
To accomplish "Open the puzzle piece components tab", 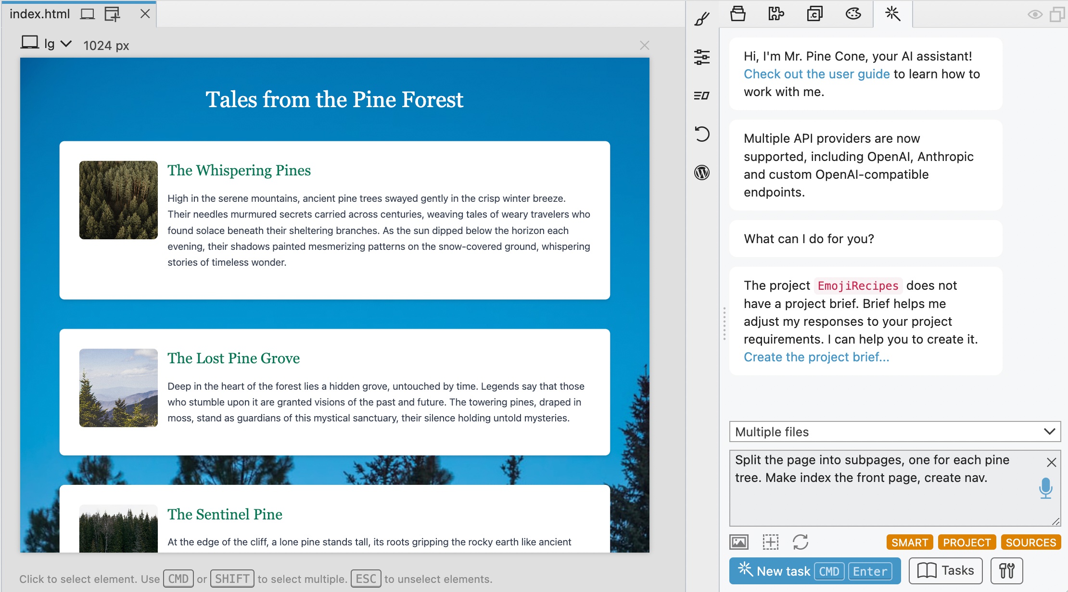I will [x=776, y=14].
